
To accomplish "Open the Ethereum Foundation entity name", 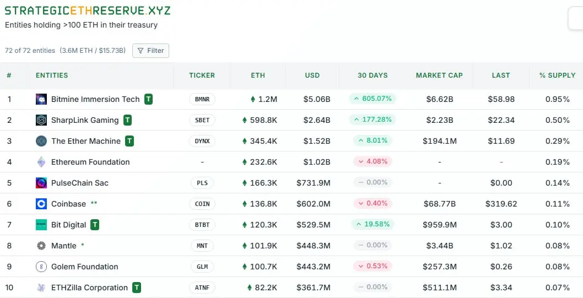I will click(90, 162).
